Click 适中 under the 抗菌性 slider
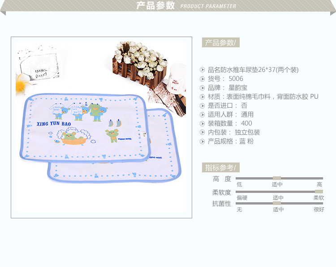The image size is (336, 267). click(278, 209)
